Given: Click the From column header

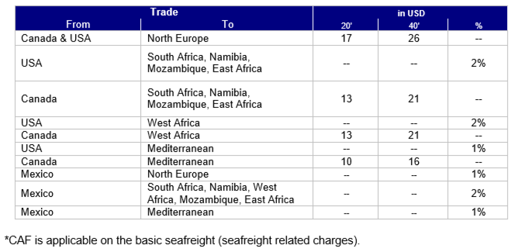Looking at the screenshot, I should (x=78, y=25).
